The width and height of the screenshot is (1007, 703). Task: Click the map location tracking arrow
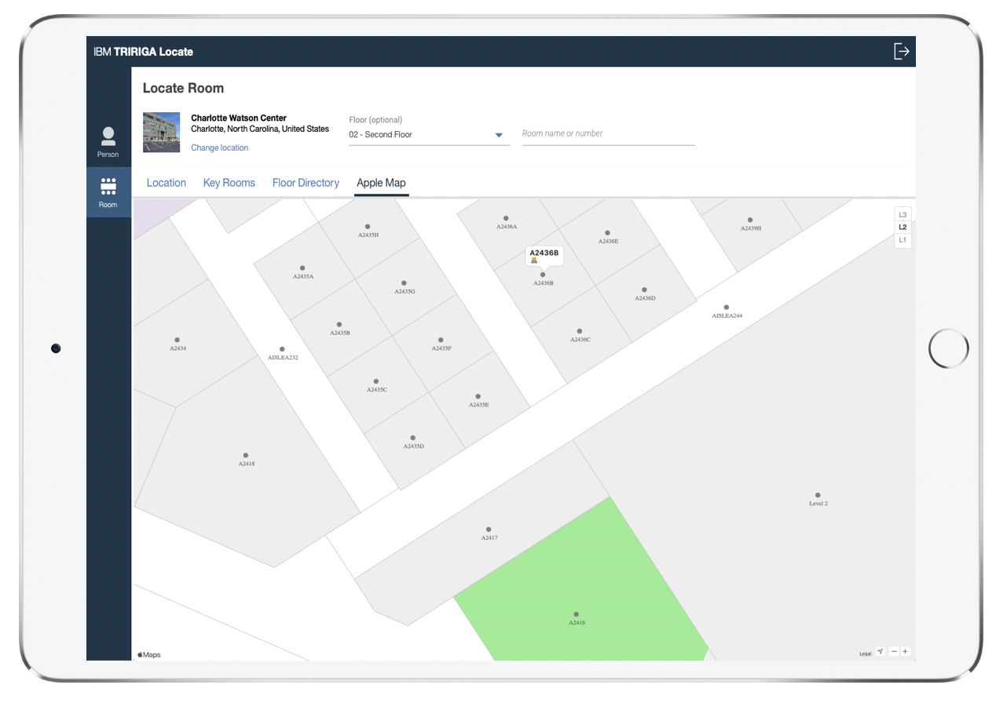881,651
